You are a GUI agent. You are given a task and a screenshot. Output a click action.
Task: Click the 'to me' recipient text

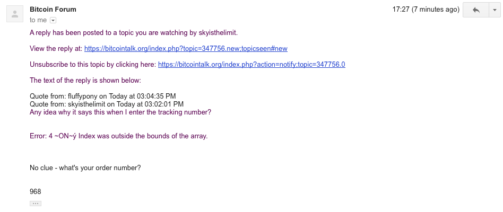click(x=38, y=20)
